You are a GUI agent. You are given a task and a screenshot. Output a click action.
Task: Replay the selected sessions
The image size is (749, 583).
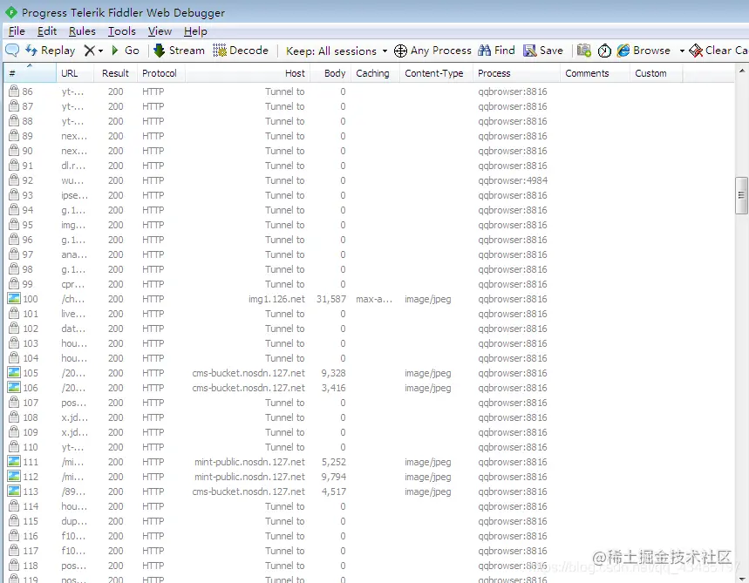(51, 51)
